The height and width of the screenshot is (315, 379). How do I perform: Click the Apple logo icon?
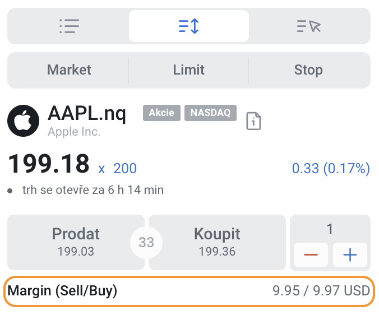23,121
